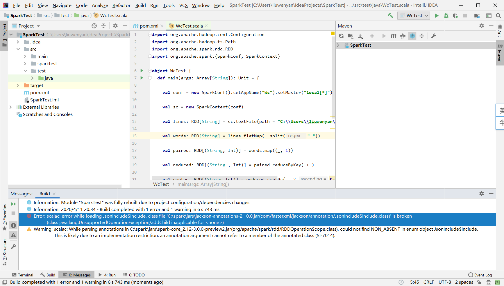Execute Maven goal icon

pyautogui.click(x=393, y=36)
